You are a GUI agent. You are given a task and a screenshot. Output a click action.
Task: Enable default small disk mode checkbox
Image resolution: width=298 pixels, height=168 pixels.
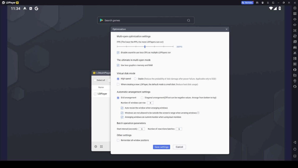pos(118,84)
